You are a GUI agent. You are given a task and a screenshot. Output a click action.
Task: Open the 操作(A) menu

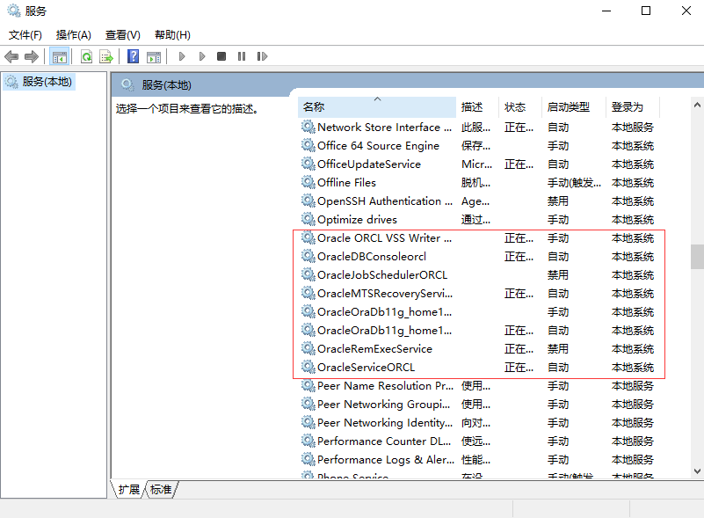tap(74, 35)
